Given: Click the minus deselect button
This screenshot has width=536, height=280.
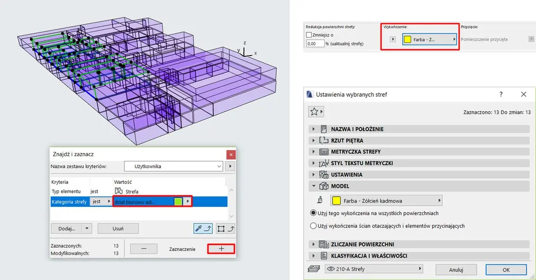Looking at the screenshot, I should tap(144, 249).
